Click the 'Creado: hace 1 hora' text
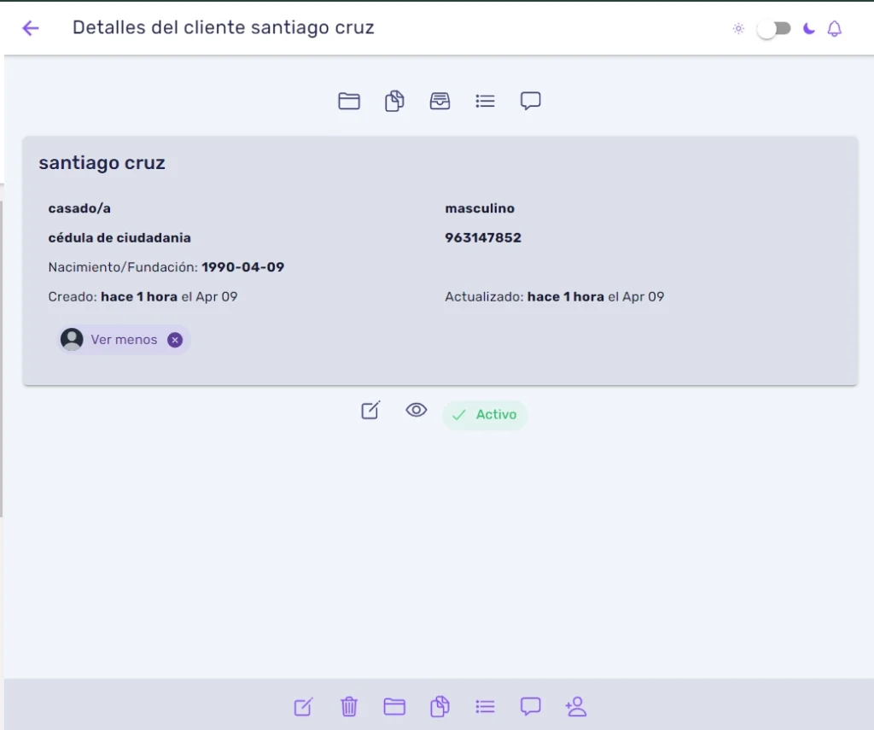 (113, 296)
